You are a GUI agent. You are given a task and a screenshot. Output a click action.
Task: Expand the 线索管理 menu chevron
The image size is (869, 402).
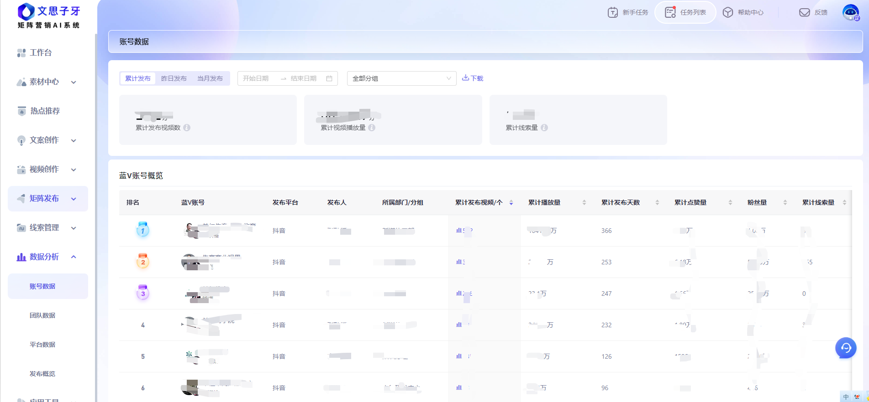coord(74,228)
